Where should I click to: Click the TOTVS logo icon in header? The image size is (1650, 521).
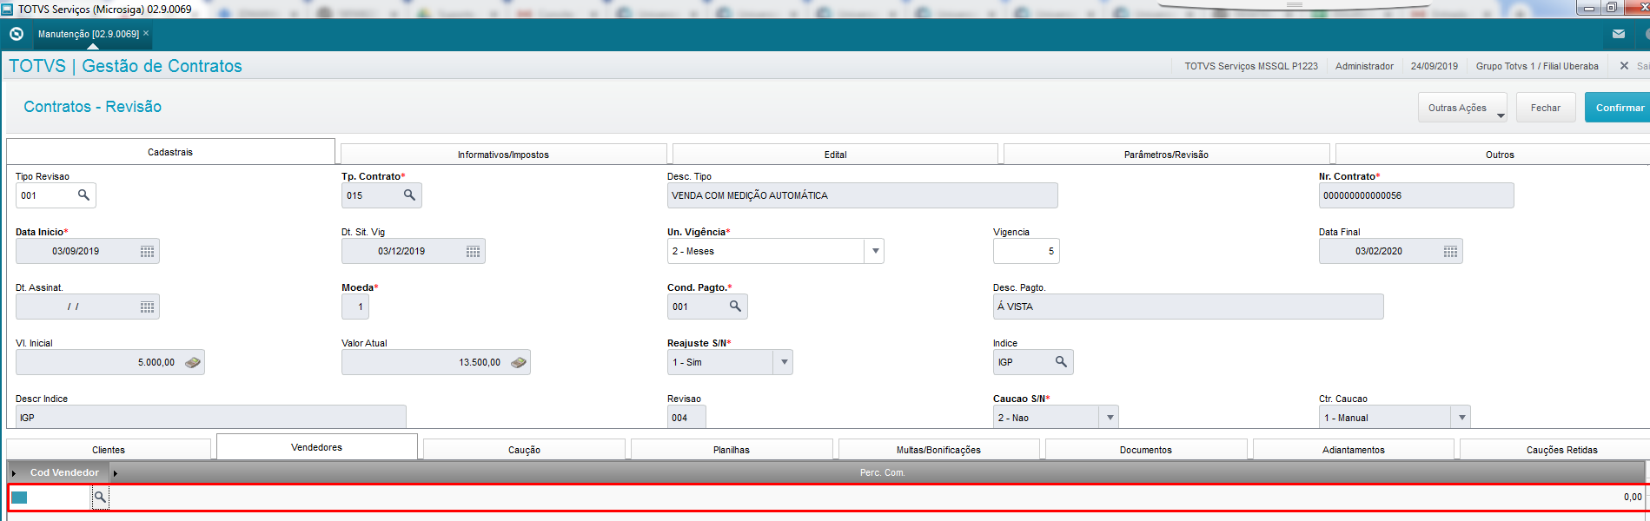[17, 34]
